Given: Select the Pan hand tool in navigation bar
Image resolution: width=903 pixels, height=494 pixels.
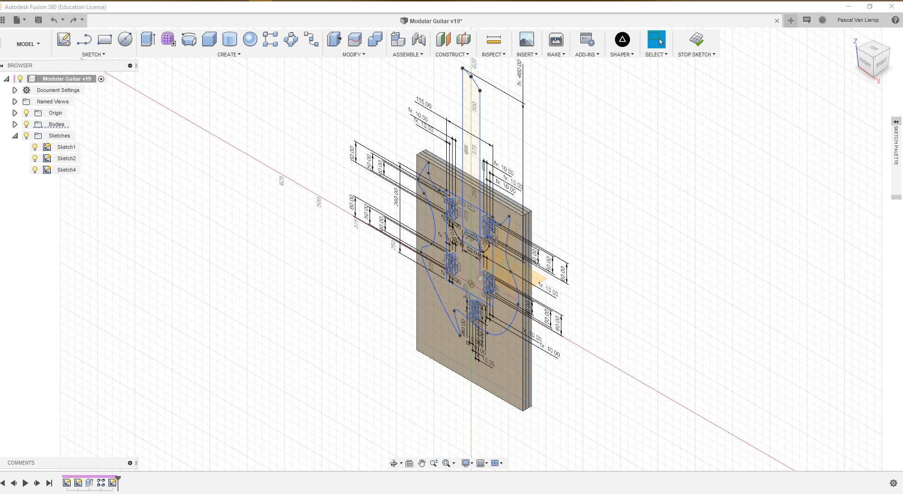Looking at the screenshot, I should point(422,463).
